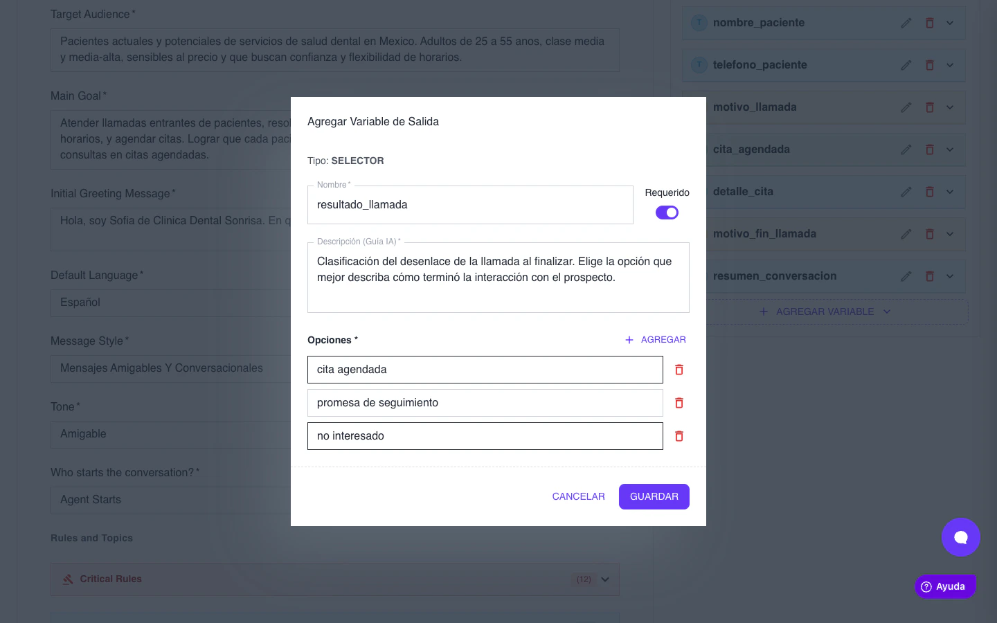Image resolution: width=997 pixels, height=623 pixels.
Task: Edit the motivo_llamada variable
Action: (906, 107)
